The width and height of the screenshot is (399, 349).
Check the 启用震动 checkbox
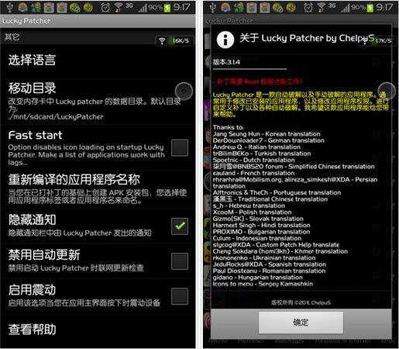point(180,296)
